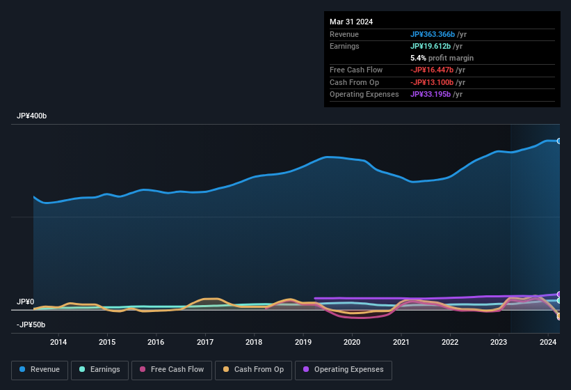The height and width of the screenshot is (390, 571).
Task: Click the Mar 31 2024 tooltip date
Action: point(351,22)
